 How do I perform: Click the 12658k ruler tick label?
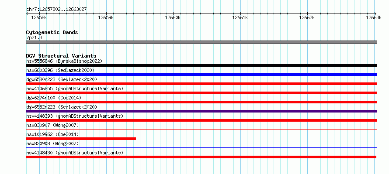pos(39,17)
